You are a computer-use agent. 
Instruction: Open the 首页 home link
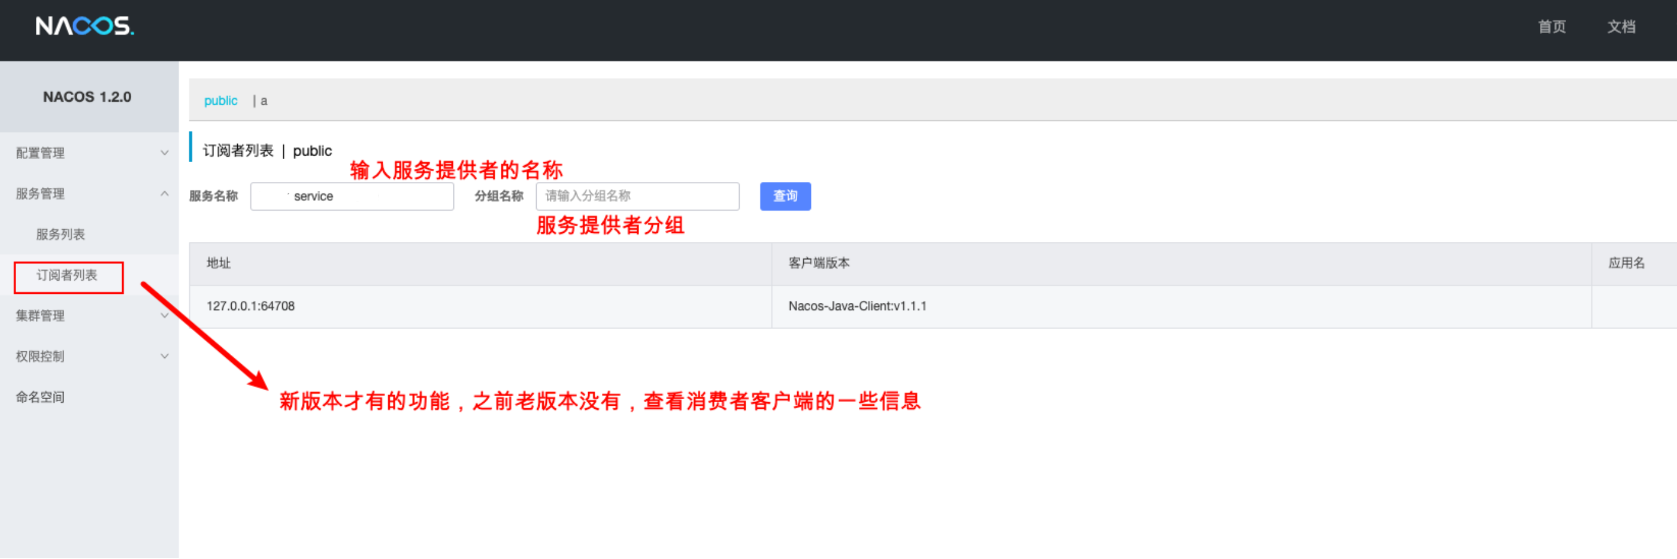[1551, 27]
